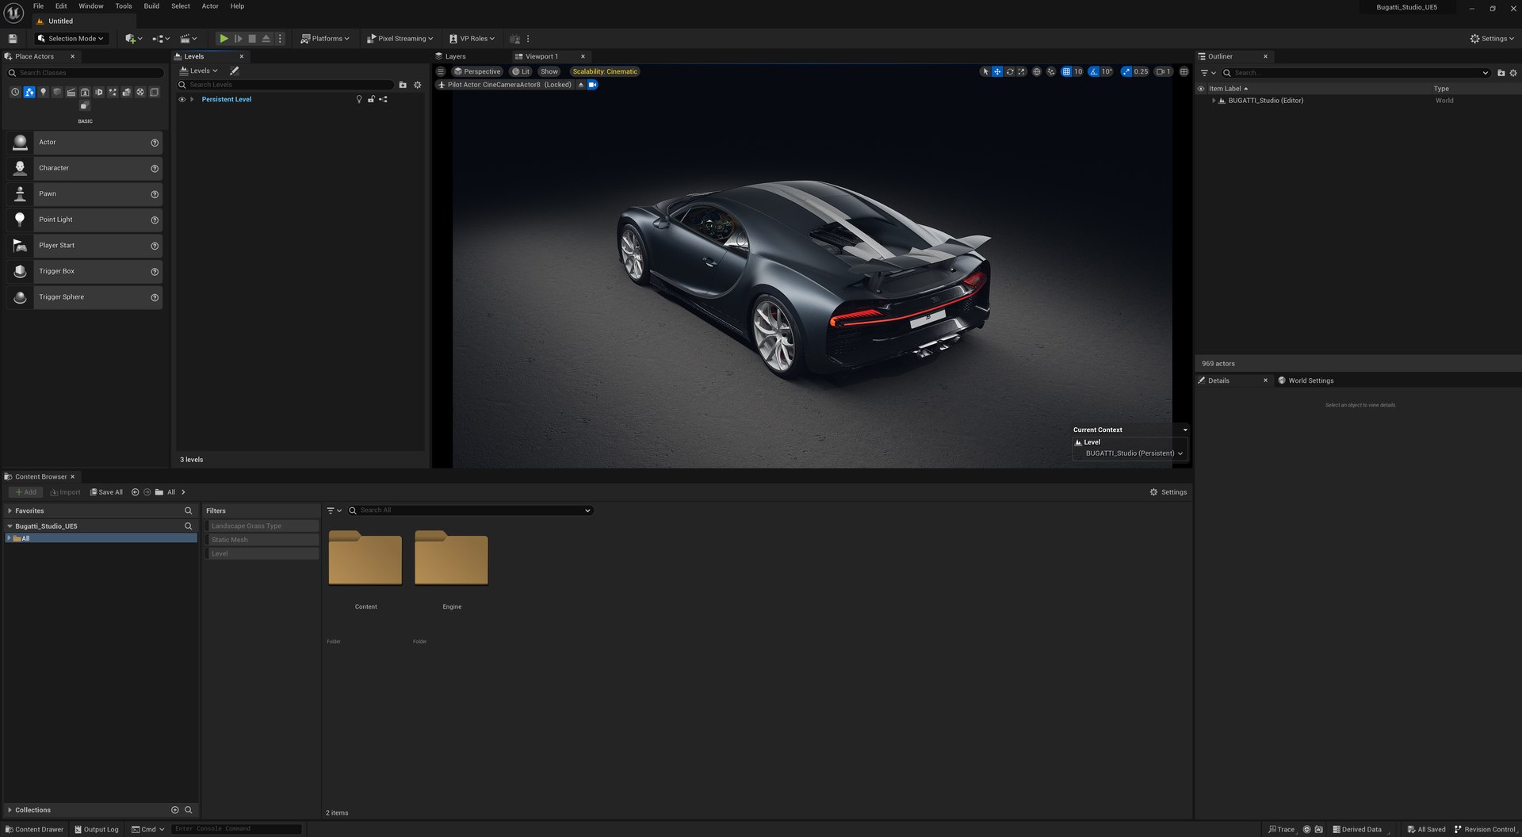
Task: Toggle grid snapping on or off
Action: click(1066, 71)
